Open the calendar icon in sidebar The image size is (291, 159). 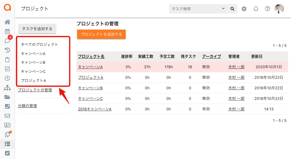coord(7,31)
